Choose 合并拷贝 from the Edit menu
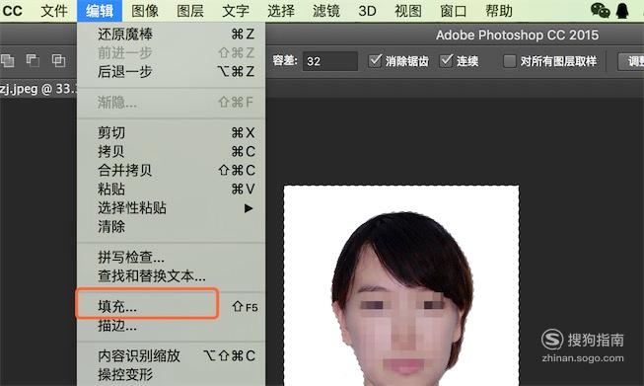This screenshot has height=386, width=644. [x=171, y=170]
